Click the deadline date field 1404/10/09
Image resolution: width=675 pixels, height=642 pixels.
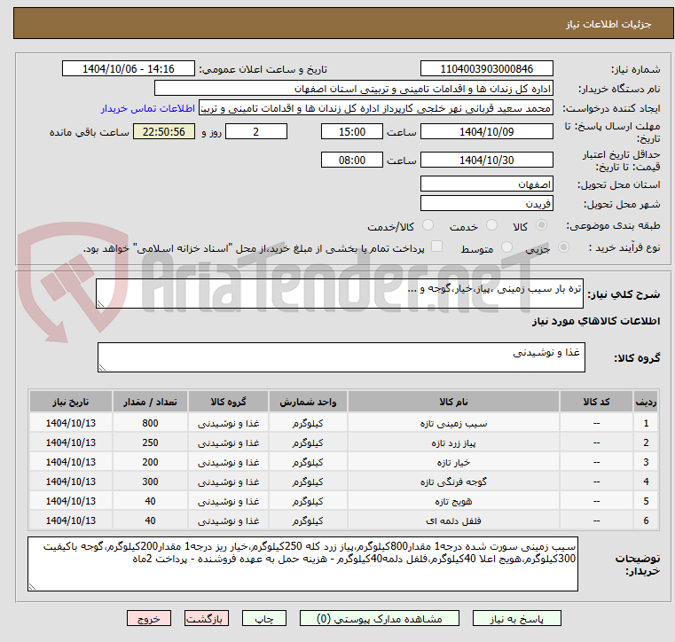(486, 131)
